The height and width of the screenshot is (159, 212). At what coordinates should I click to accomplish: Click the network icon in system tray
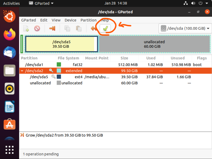pos(186,3)
